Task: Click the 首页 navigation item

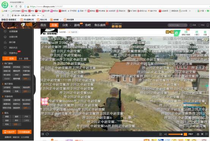Action: click(43, 25)
